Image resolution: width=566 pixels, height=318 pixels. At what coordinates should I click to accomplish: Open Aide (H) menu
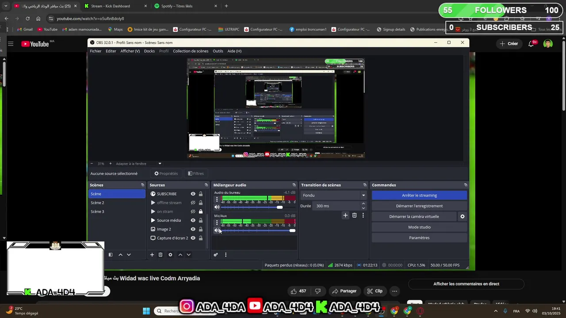pyautogui.click(x=234, y=51)
